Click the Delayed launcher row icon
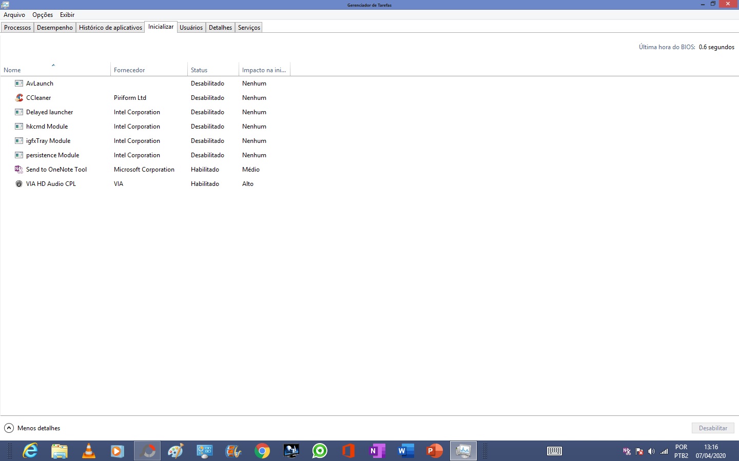The image size is (739, 461). tap(19, 112)
